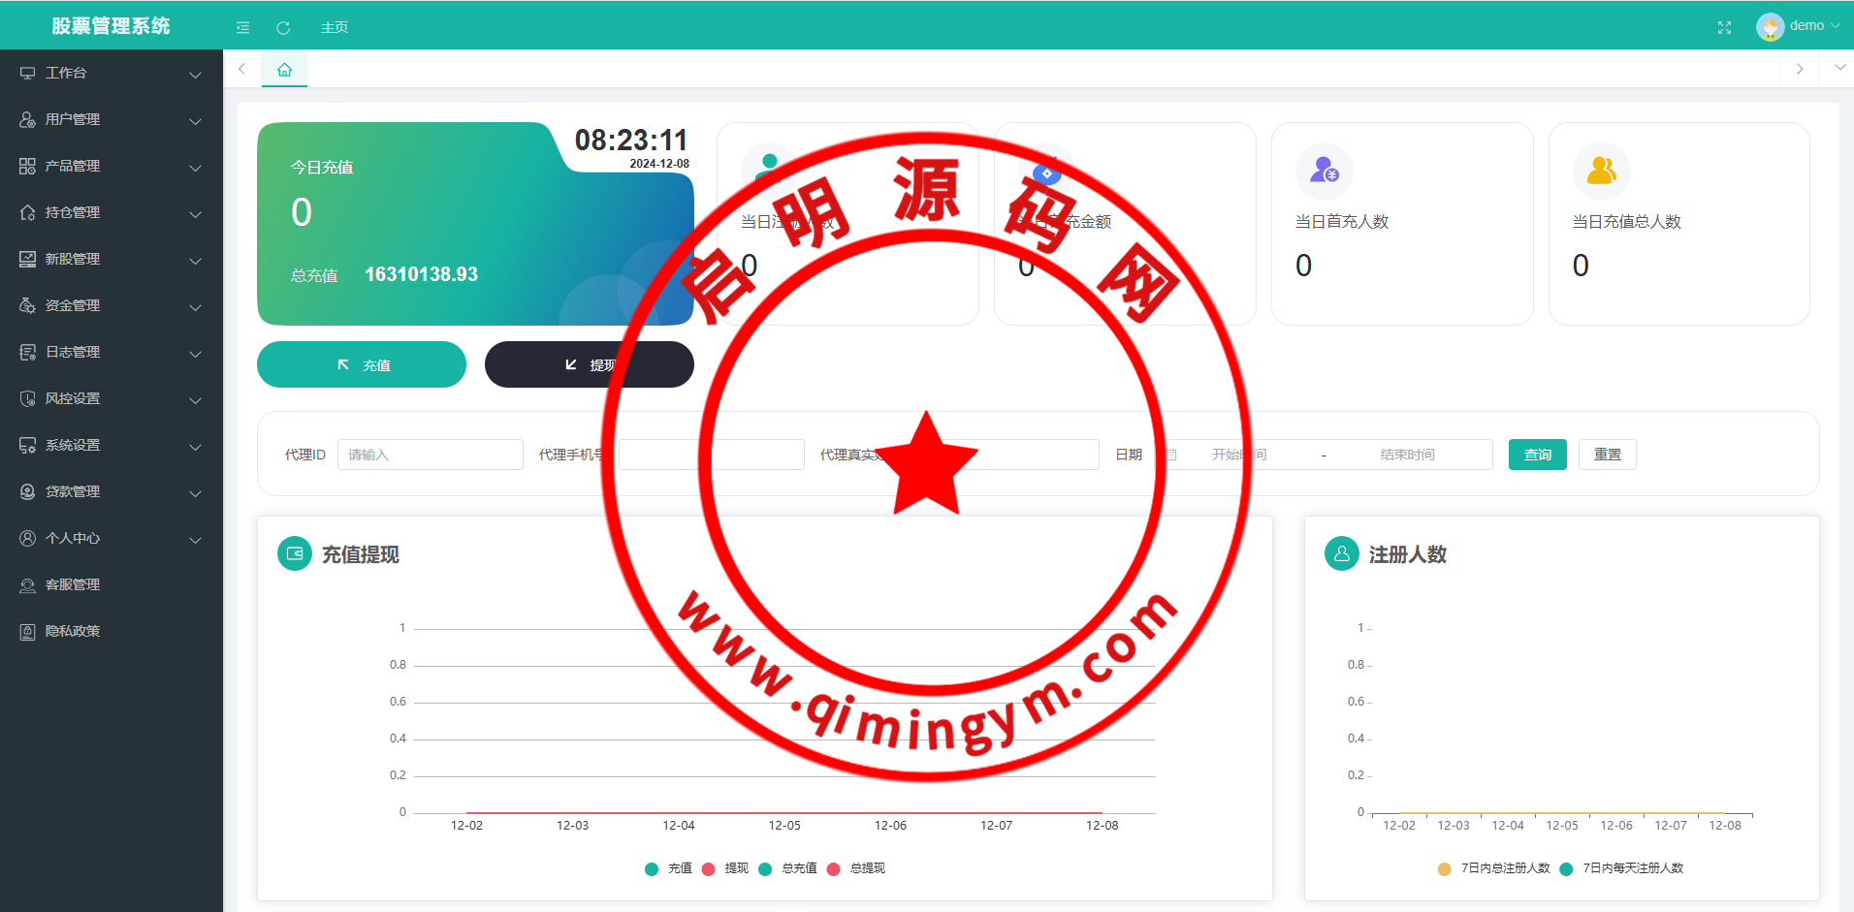Toggle 总提现 series in chart legend
This screenshot has width=1854, height=912.
click(x=857, y=868)
